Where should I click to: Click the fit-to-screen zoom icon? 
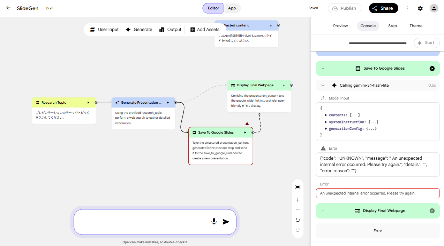pyautogui.click(x=298, y=187)
